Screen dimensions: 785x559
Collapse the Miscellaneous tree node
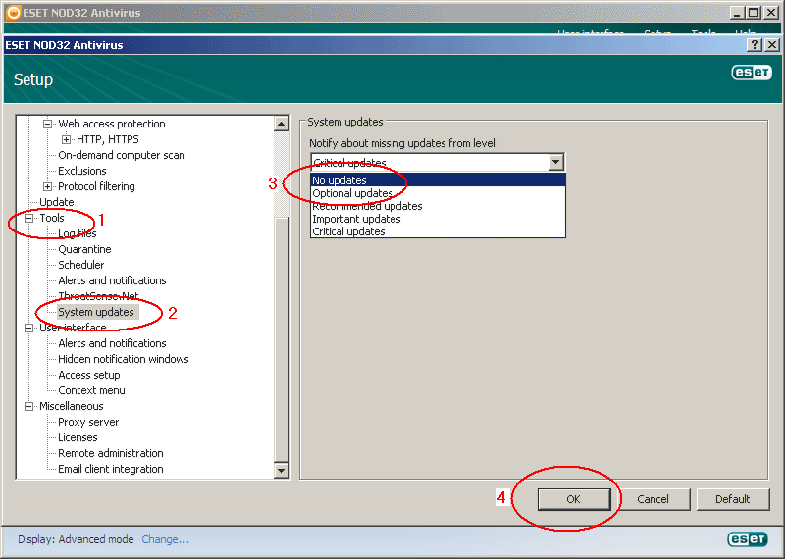[29, 406]
